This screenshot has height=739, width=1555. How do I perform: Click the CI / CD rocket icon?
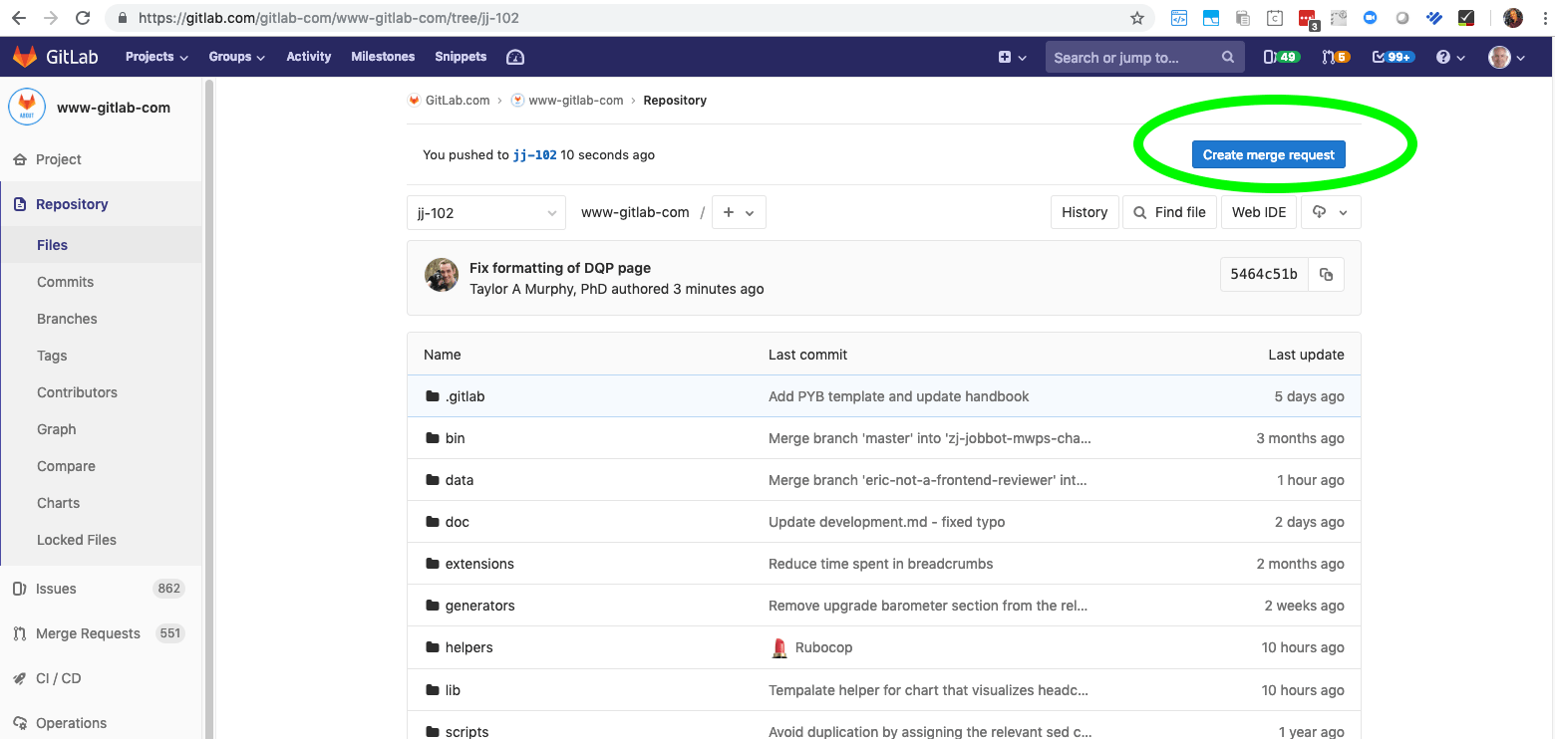[19, 678]
